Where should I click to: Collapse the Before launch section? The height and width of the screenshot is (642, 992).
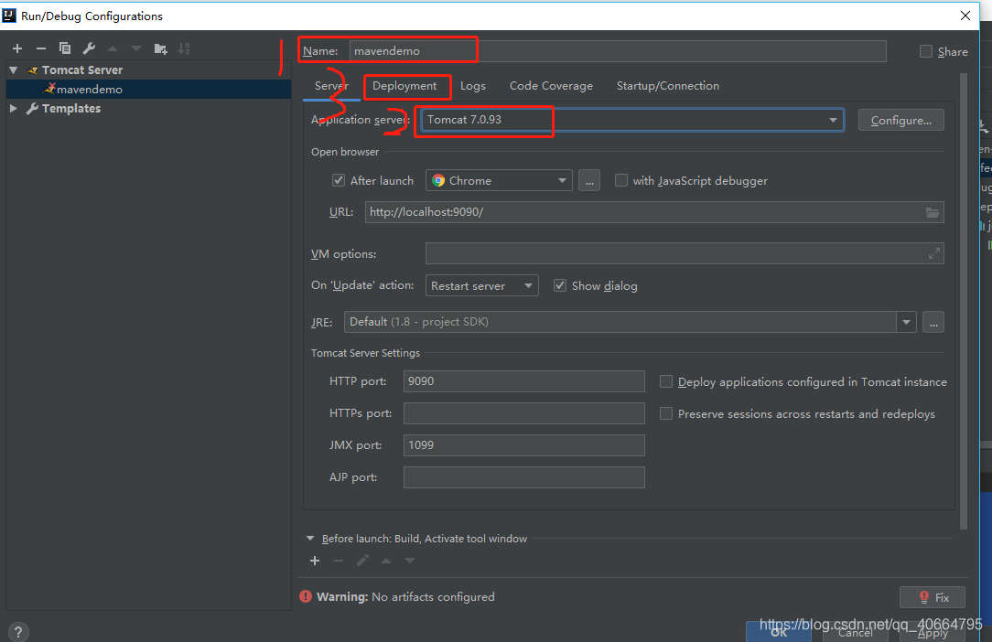tap(310, 539)
